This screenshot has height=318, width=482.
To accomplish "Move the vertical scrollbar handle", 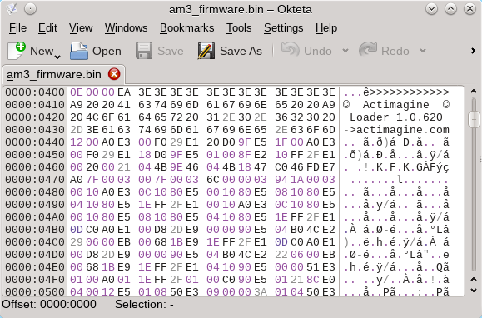I will pyautogui.click(x=474, y=120).
